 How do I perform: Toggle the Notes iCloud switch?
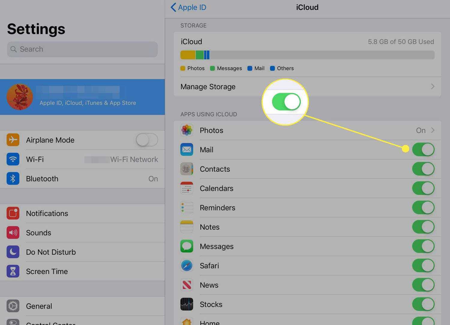(423, 227)
